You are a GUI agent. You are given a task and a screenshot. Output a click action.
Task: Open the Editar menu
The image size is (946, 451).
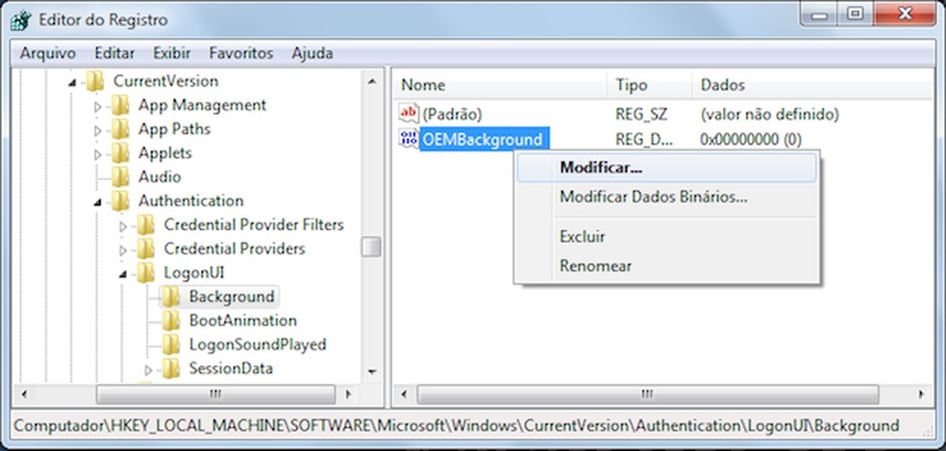114,54
